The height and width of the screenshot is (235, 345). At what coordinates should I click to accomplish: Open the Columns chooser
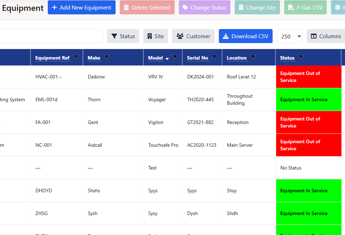pos(326,36)
